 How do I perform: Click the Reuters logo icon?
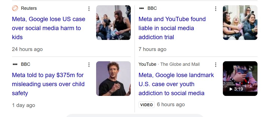click(x=15, y=8)
